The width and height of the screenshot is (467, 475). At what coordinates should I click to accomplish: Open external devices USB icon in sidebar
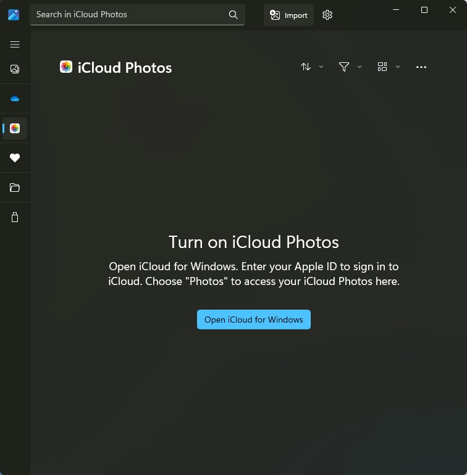coord(15,217)
